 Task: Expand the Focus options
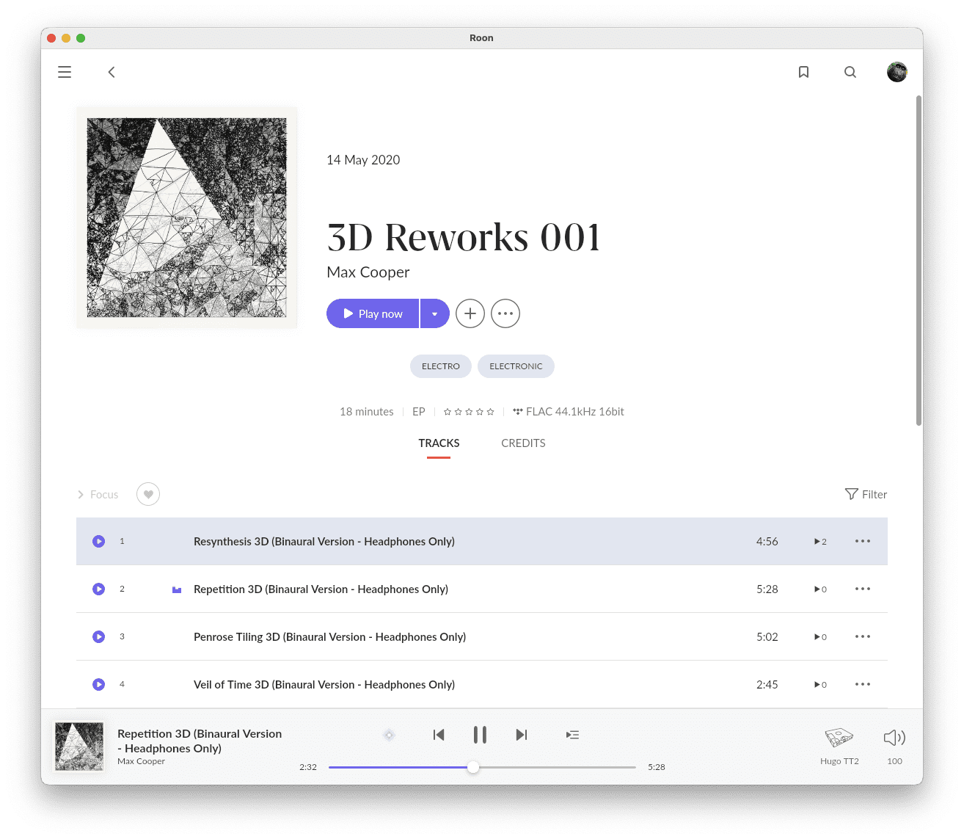tap(98, 495)
